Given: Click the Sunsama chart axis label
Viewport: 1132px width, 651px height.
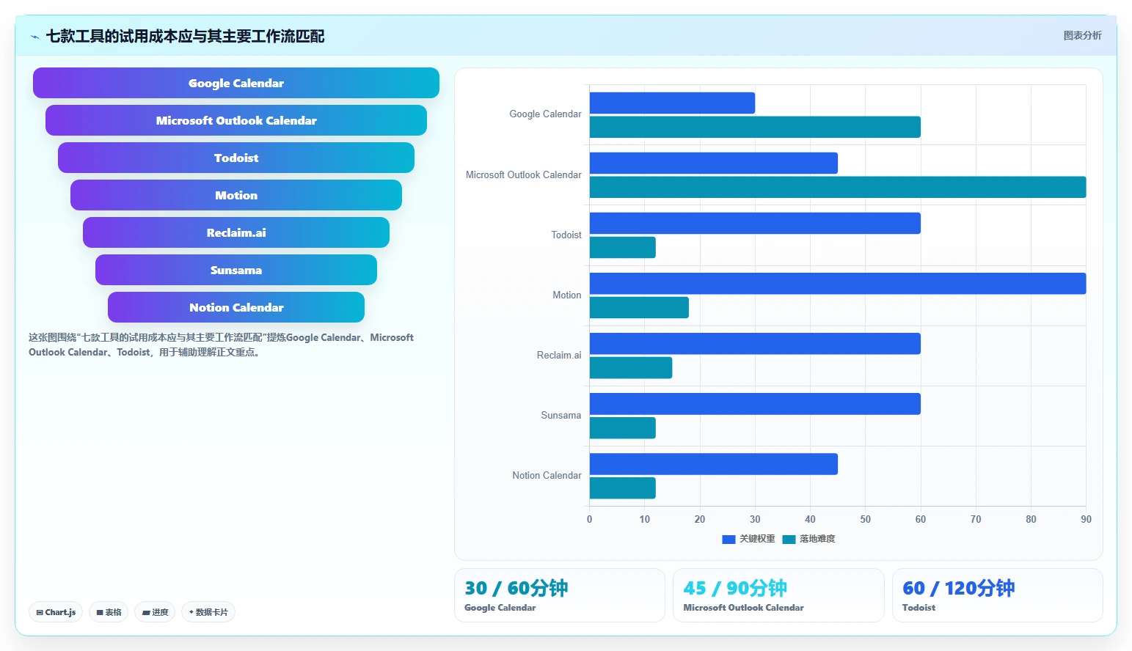Looking at the screenshot, I should tap(561, 416).
